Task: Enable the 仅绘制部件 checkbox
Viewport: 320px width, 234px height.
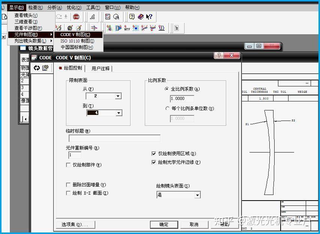Action: coord(68,165)
